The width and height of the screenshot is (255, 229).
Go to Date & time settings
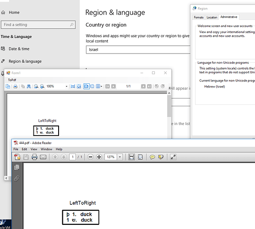(19, 49)
